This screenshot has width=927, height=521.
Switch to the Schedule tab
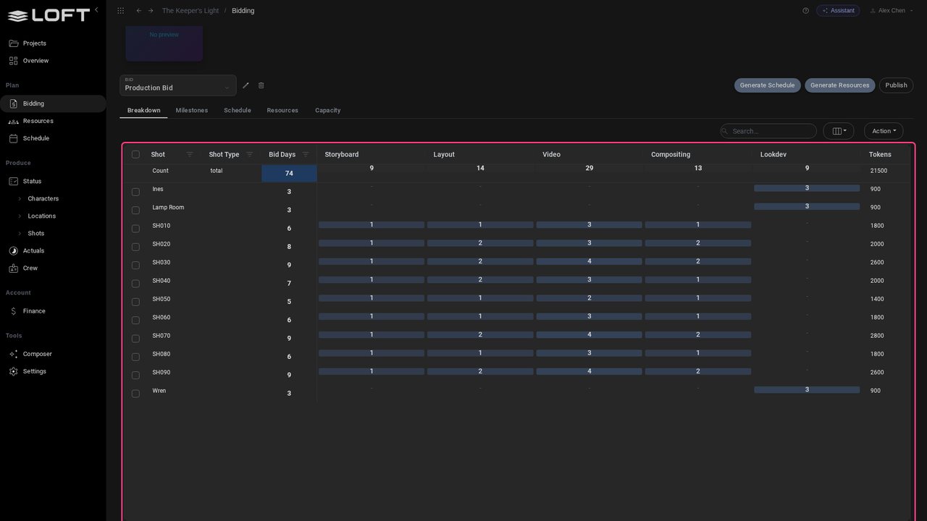pos(238,111)
